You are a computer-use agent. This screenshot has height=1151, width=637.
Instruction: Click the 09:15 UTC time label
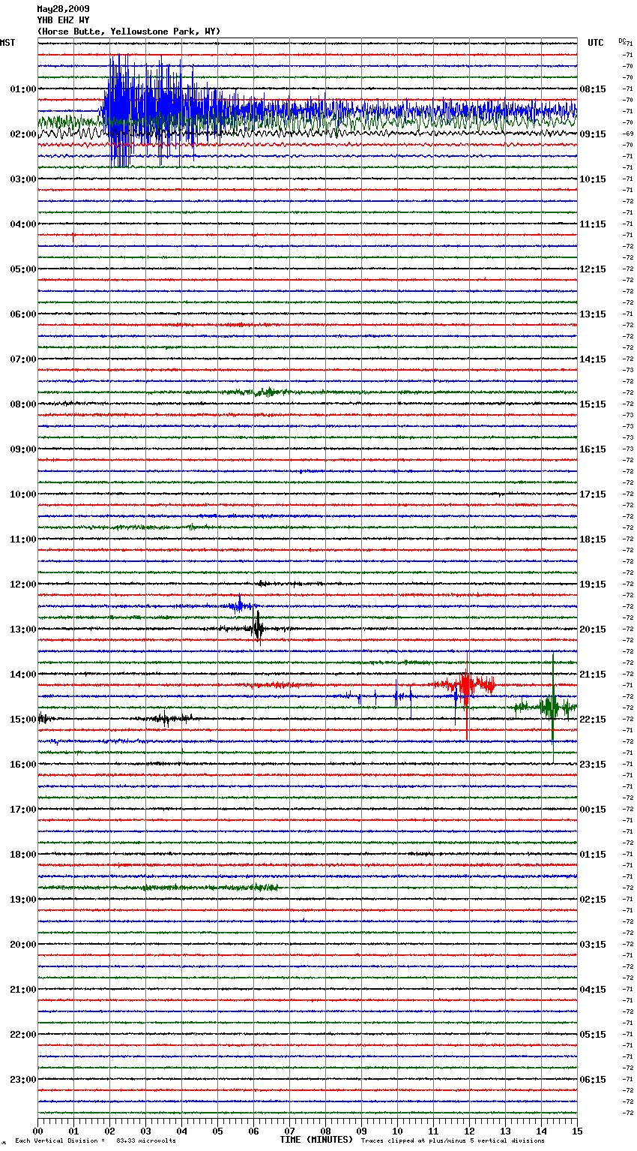[593, 134]
